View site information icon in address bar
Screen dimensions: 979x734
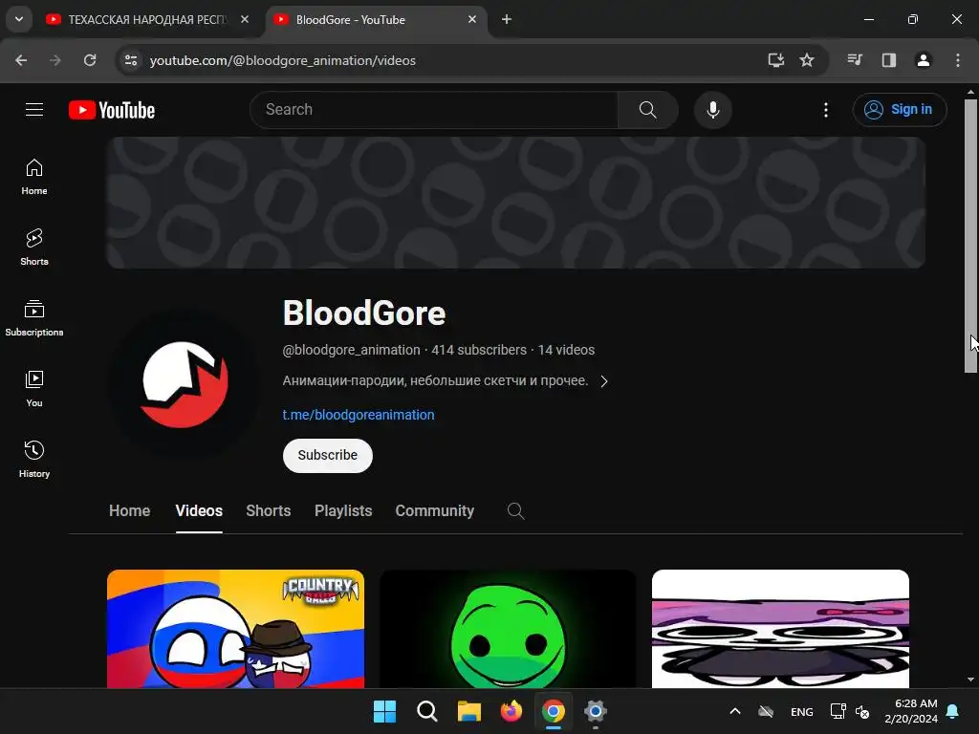click(x=131, y=60)
